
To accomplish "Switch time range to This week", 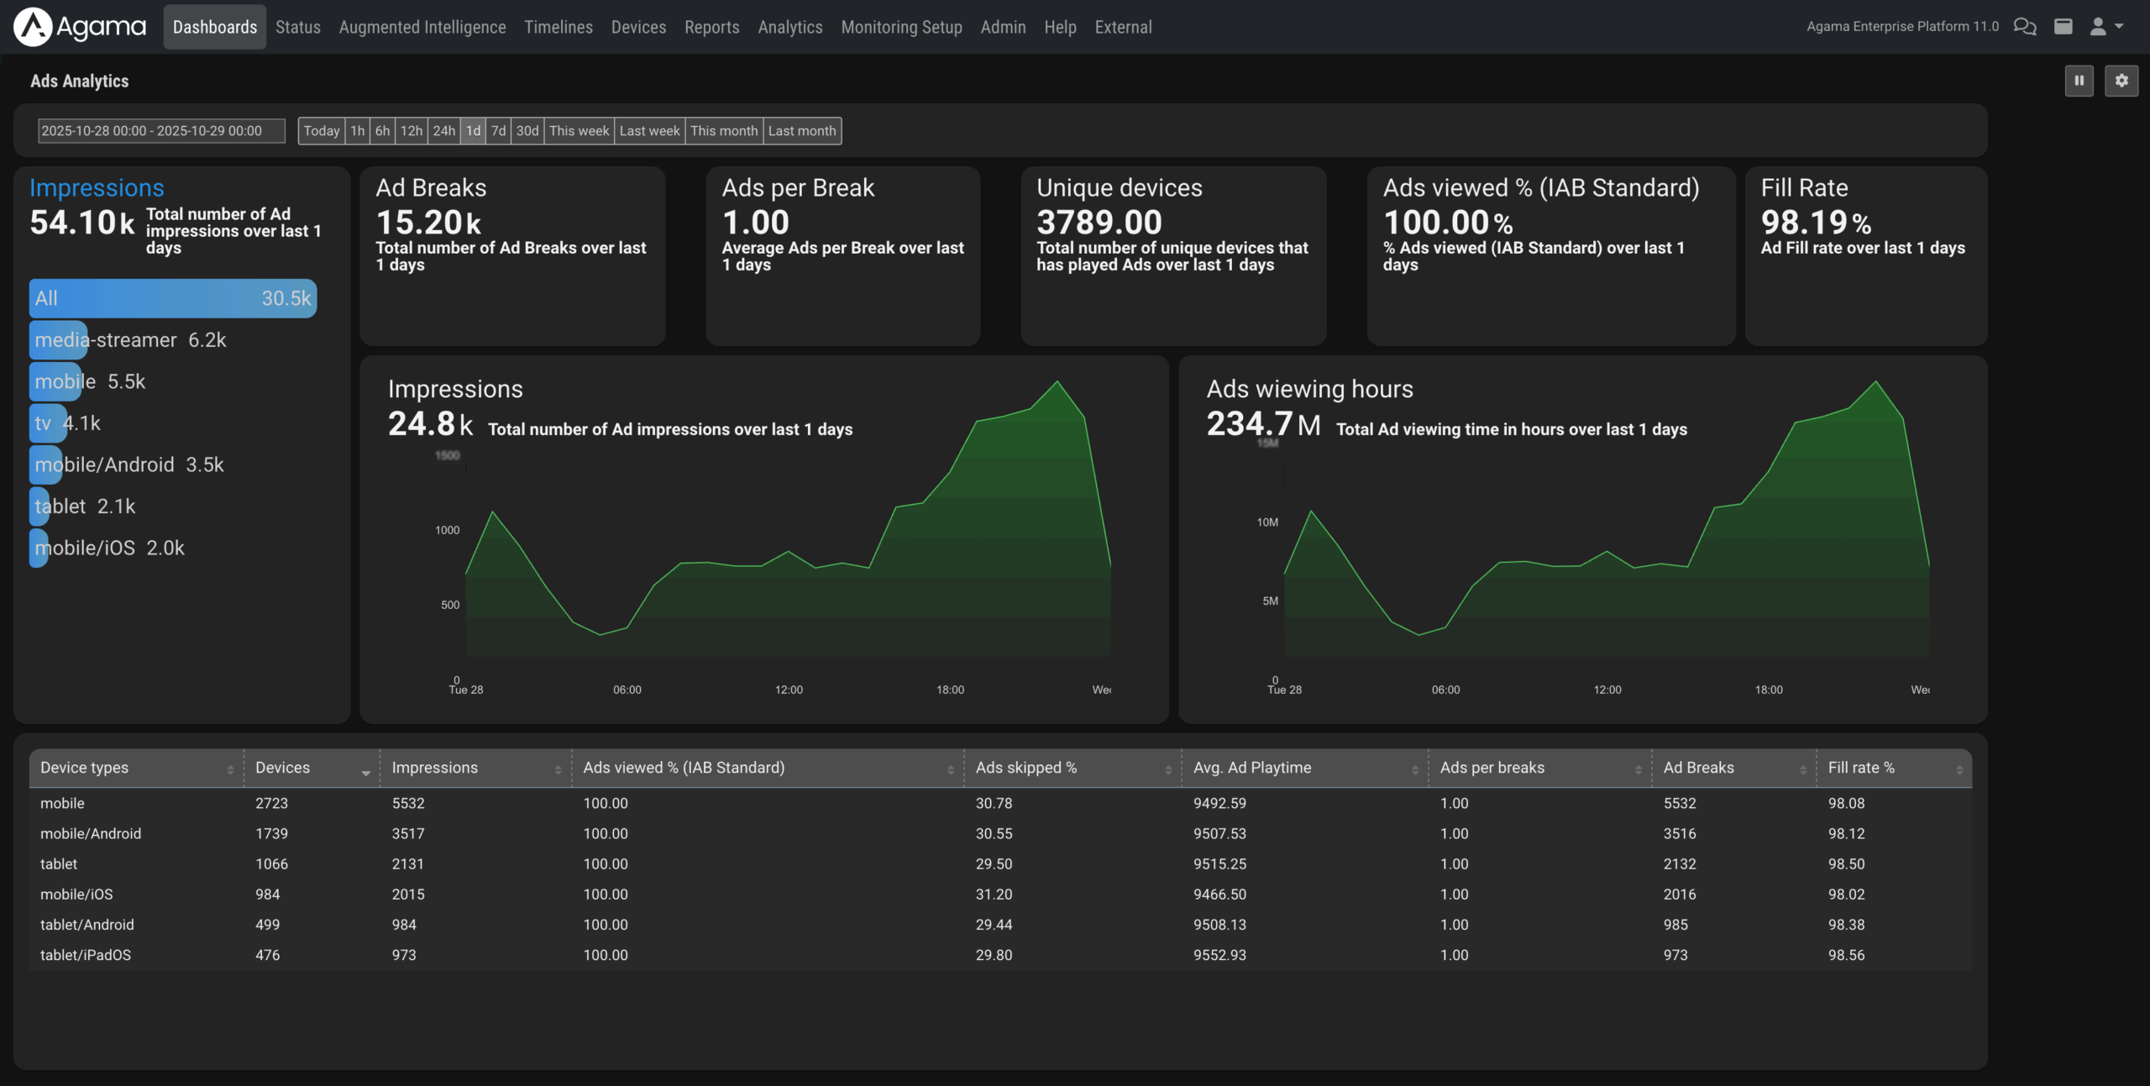I will tap(579, 130).
